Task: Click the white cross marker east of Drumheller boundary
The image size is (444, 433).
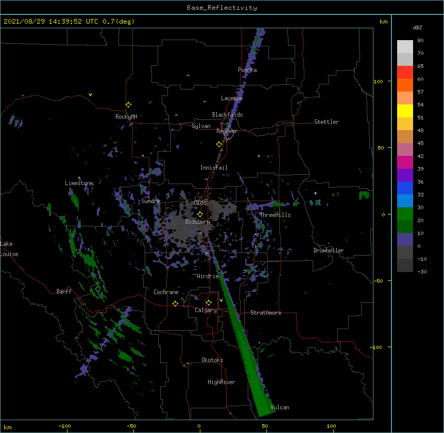Action: point(315,193)
